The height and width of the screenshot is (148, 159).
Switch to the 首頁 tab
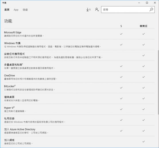(7, 10)
